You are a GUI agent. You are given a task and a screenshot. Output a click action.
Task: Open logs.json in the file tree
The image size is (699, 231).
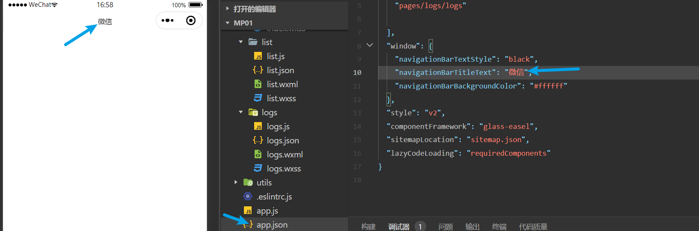click(x=283, y=140)
